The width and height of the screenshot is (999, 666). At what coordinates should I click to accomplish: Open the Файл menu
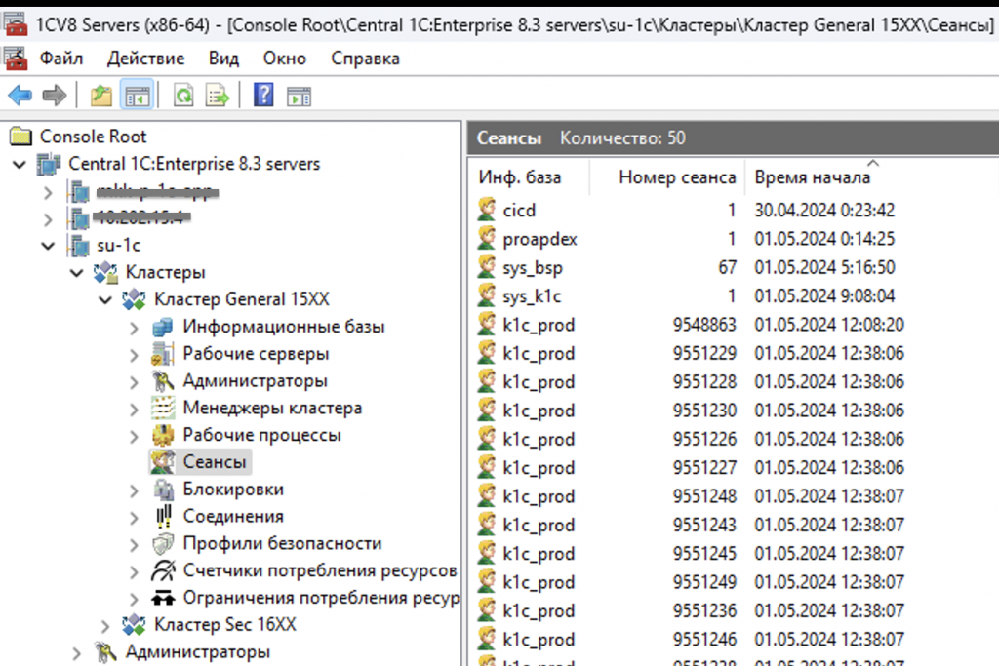[x=61, y=59]
